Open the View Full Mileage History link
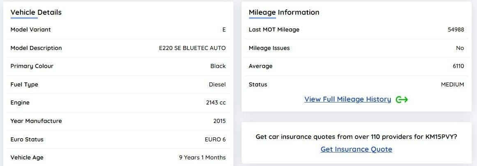This screenshot has height=166, width=477. 348,100
